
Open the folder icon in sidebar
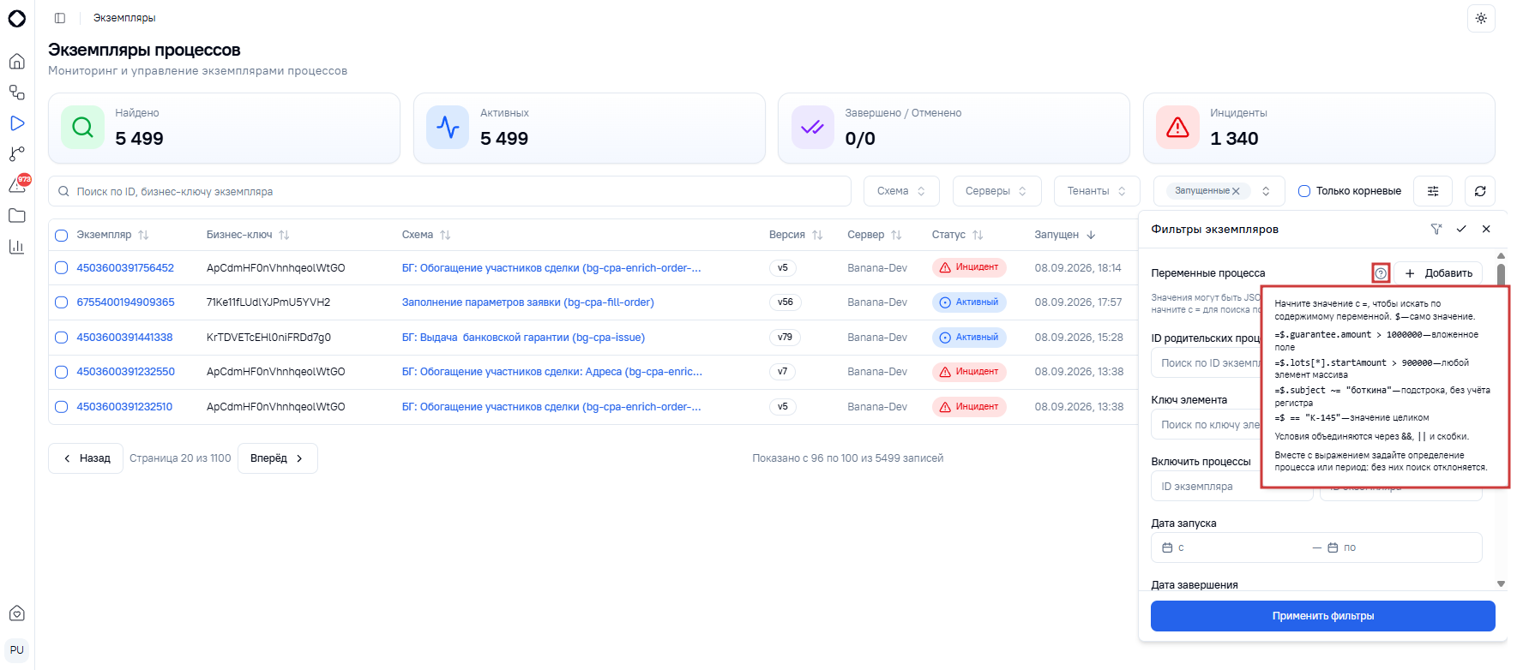click(x=17, y=216)
